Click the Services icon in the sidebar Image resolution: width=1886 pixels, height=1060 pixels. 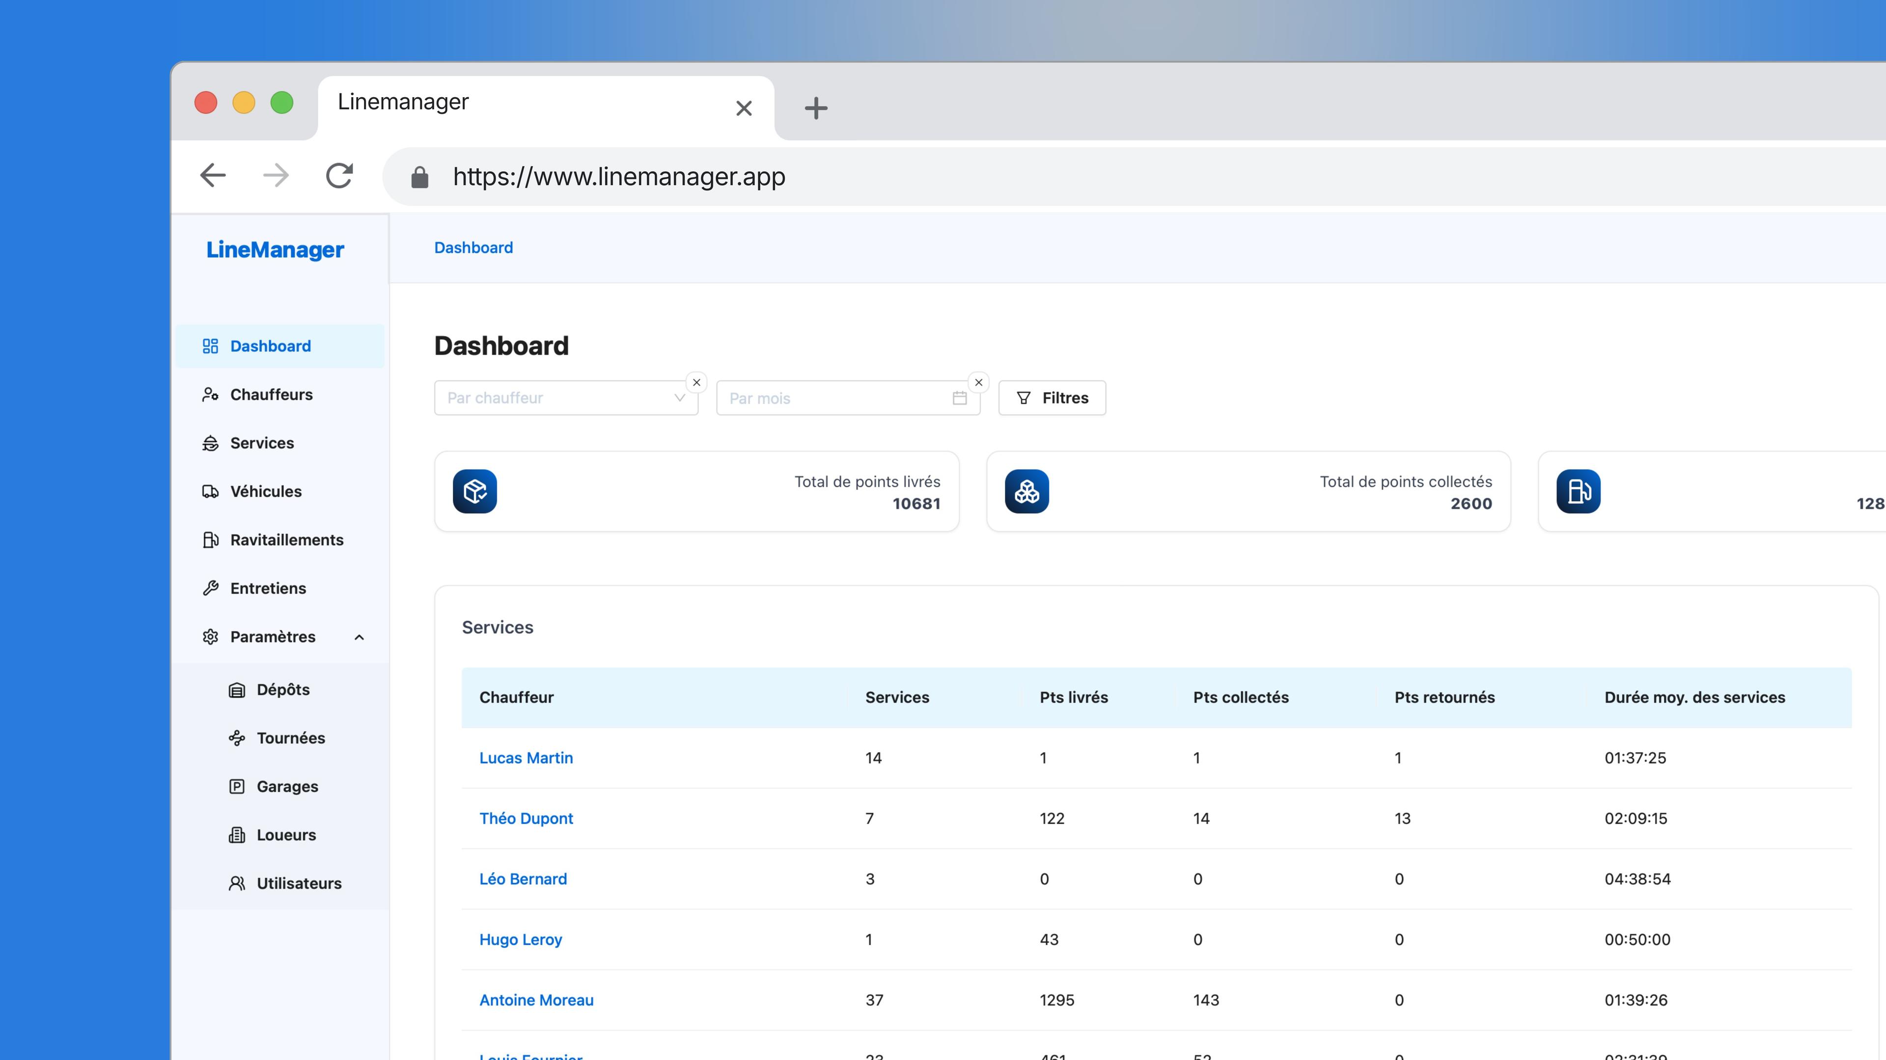click(210, 443)
